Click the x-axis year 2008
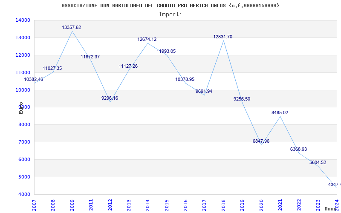Viewport: 341px width, 213px height. tap(53, 205)
